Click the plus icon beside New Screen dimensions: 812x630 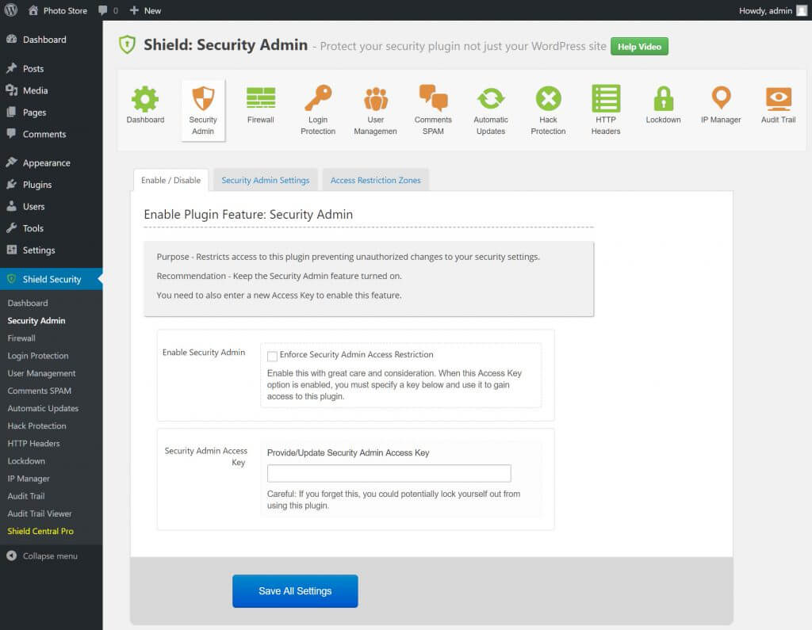(134, 10)
